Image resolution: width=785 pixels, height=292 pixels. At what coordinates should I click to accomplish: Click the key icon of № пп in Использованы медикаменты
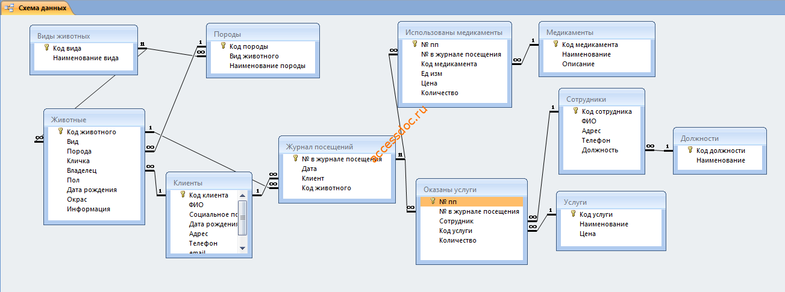point(414,44)
